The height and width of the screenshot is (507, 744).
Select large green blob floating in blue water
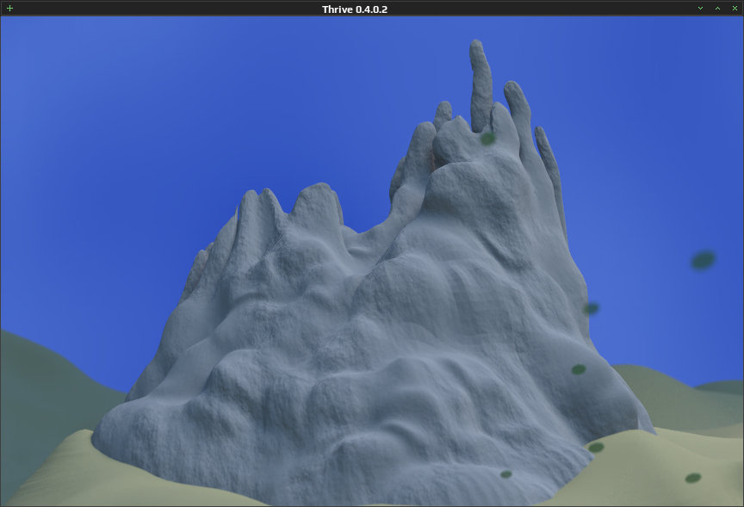[704, 260]
